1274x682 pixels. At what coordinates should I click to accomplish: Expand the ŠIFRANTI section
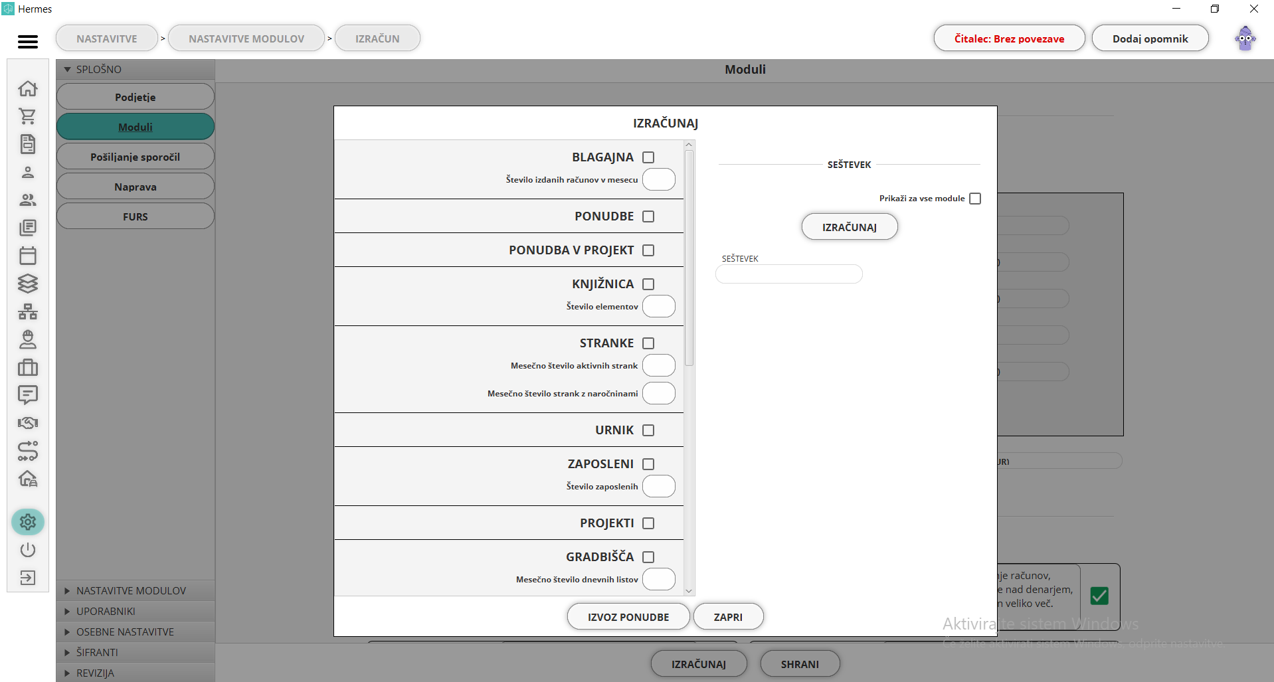coord(136,652)
